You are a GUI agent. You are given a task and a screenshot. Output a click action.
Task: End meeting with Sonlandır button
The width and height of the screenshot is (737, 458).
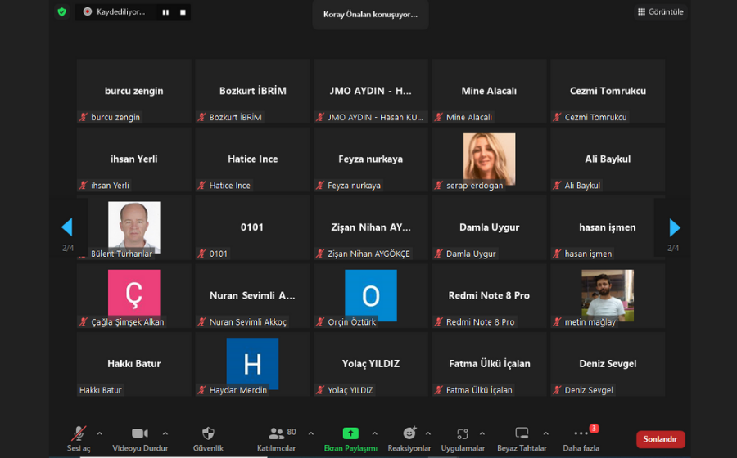coord(660,439)
